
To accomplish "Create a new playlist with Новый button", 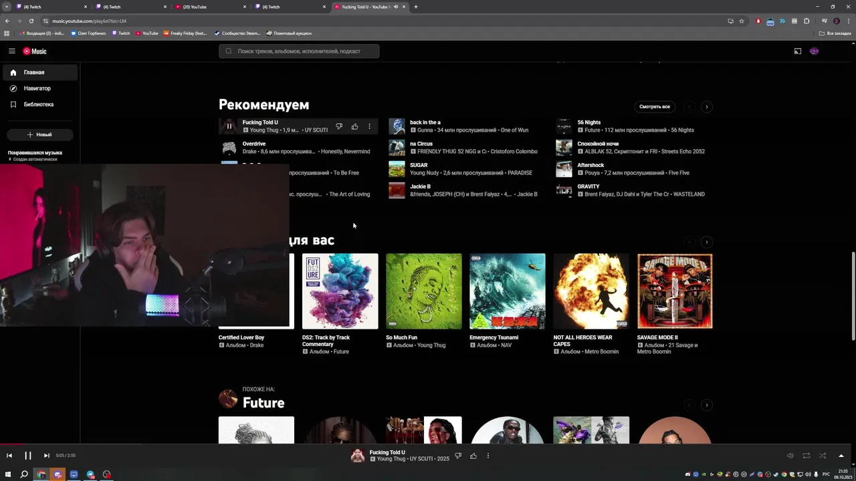I will (x=39, y=134).
